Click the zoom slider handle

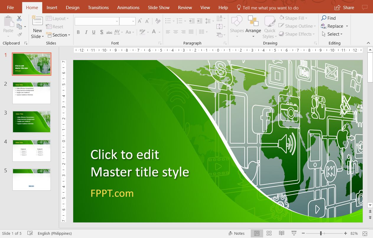(321, 233)
